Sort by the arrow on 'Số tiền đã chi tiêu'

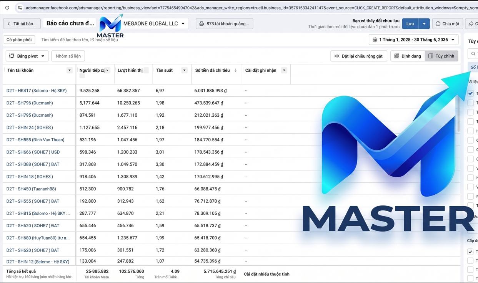(236, 70)
